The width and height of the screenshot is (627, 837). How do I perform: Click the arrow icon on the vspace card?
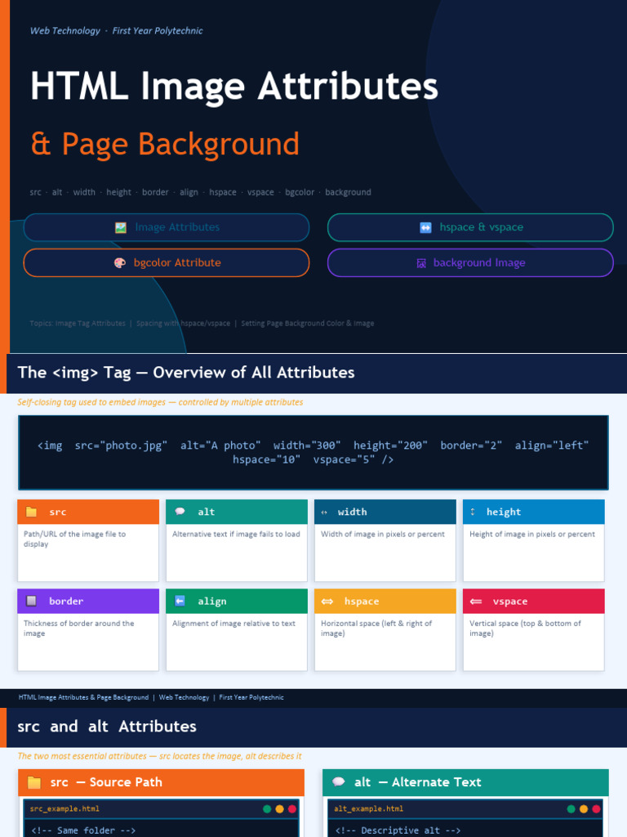(476, 602)
